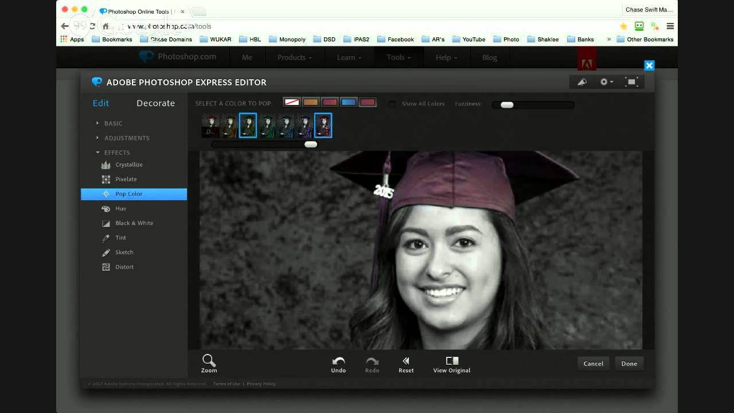Open the settings gear dropdown

click(x=606, y=82)
